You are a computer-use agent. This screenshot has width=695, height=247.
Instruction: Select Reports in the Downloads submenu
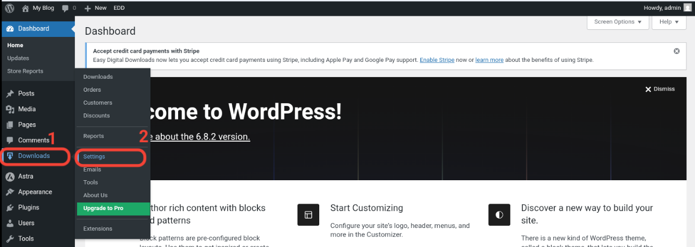click(93, 136)
